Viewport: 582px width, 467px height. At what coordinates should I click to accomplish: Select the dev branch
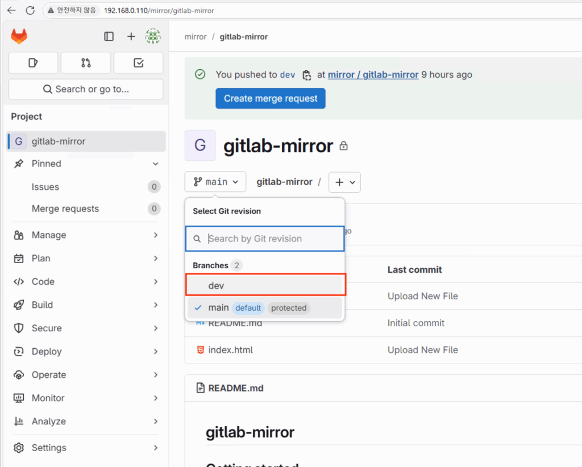265,285
